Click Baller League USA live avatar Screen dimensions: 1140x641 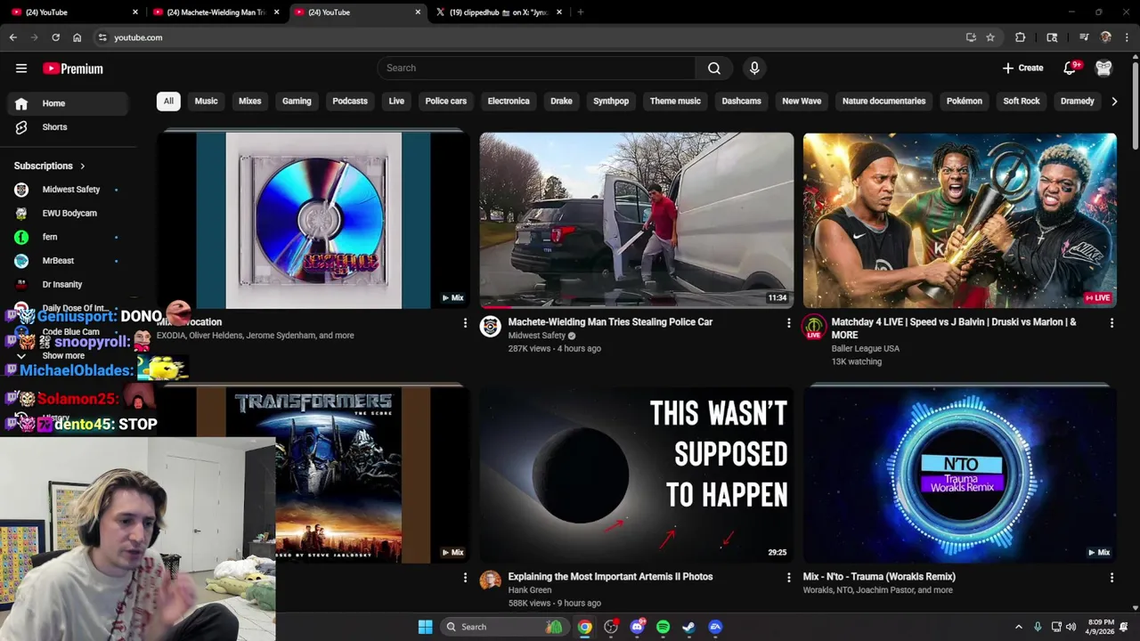click(814, 328)
